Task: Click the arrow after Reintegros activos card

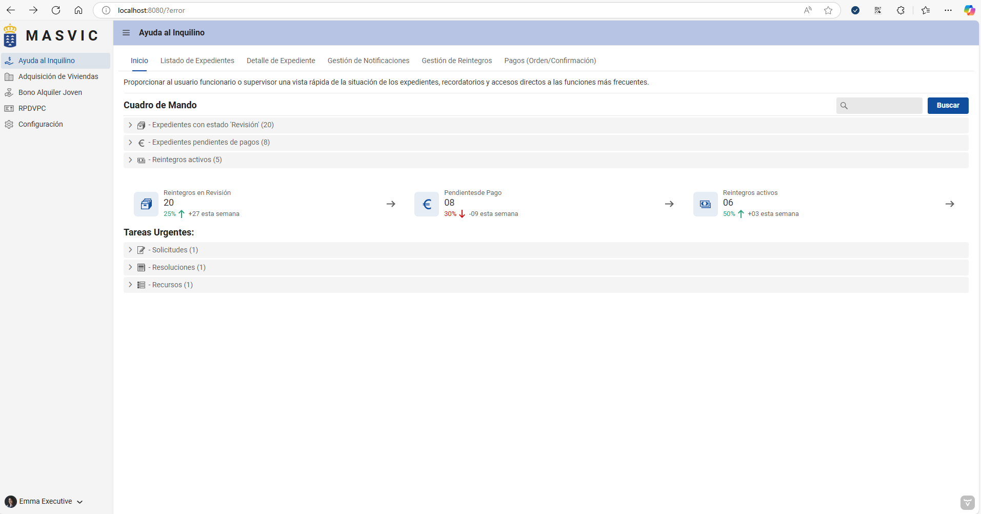Action: (950, 204)
